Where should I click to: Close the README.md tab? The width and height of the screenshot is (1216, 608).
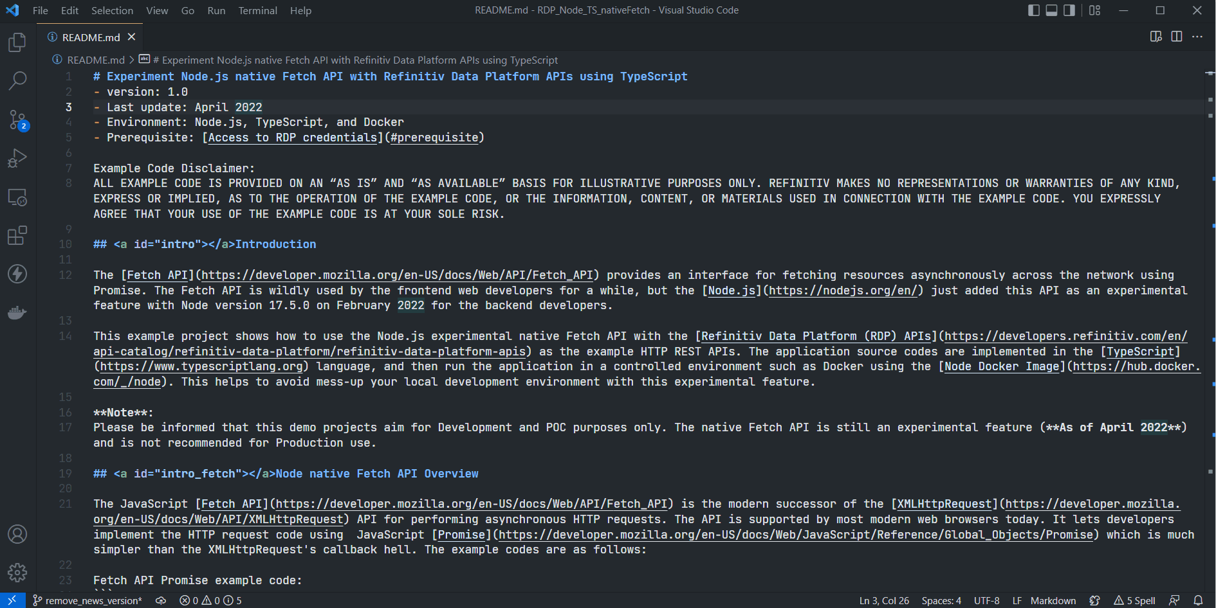131,37
